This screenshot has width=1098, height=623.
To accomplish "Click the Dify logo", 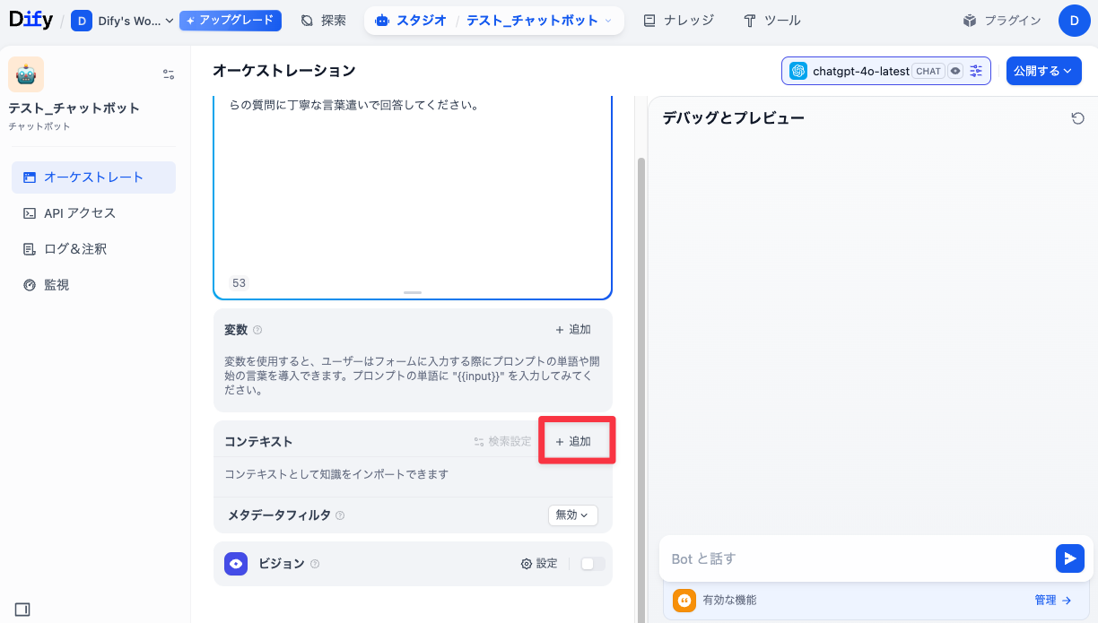I will click(x=29, y=20).
